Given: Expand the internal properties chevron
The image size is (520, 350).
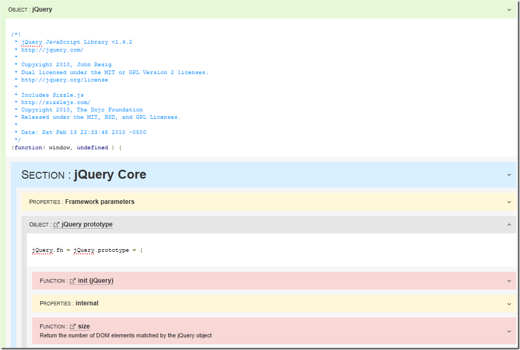Looking at the screenshot, I should point(508,304).
